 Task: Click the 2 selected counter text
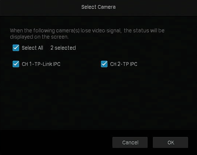[63, 48]
